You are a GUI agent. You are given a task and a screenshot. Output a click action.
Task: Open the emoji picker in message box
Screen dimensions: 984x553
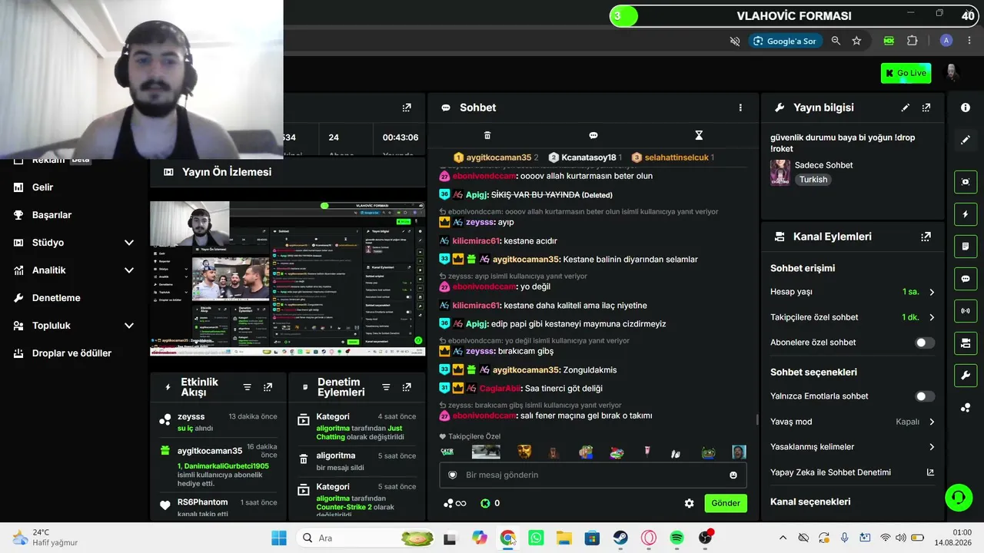tap(733, 475)
